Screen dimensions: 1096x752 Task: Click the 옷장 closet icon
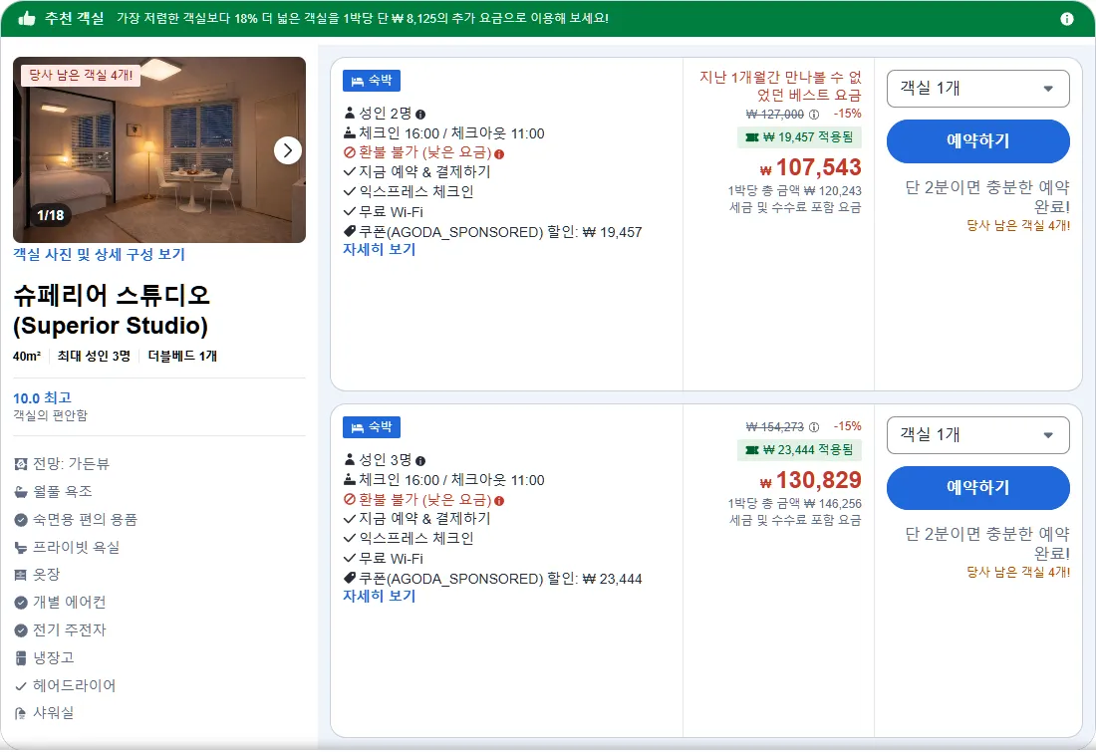click(21, 575)
